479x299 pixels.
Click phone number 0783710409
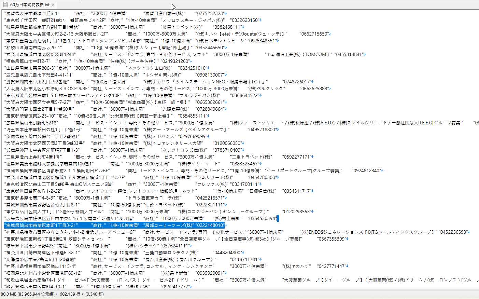click(227, 150)
